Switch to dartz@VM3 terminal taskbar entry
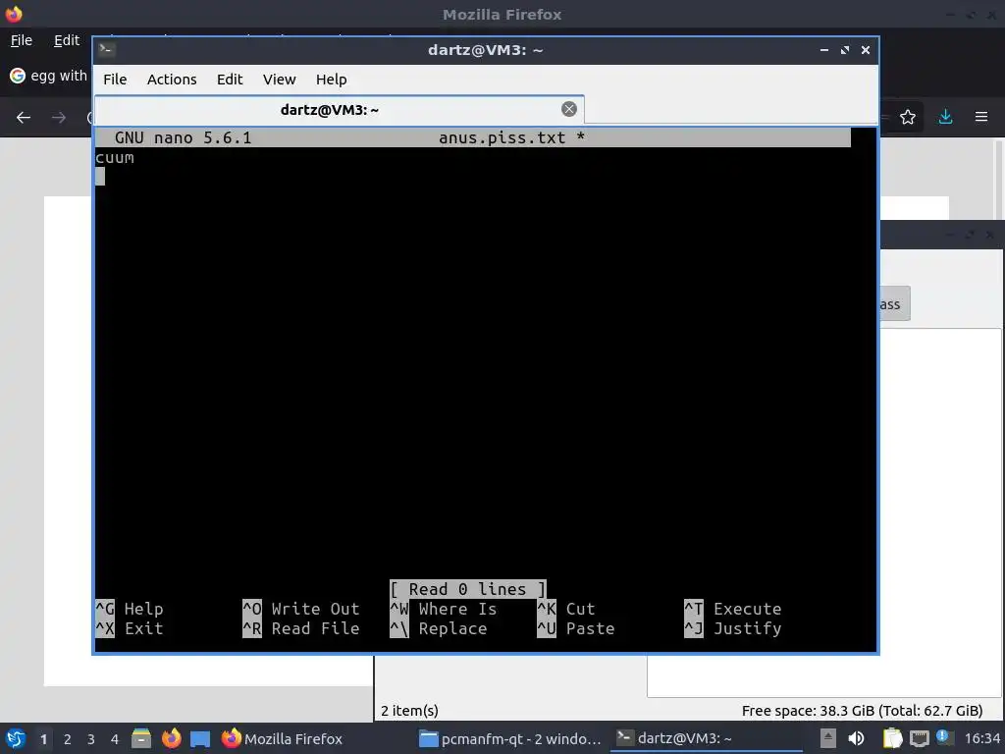This screenshot has width=1005, height=754. click(x=705, y=738)
